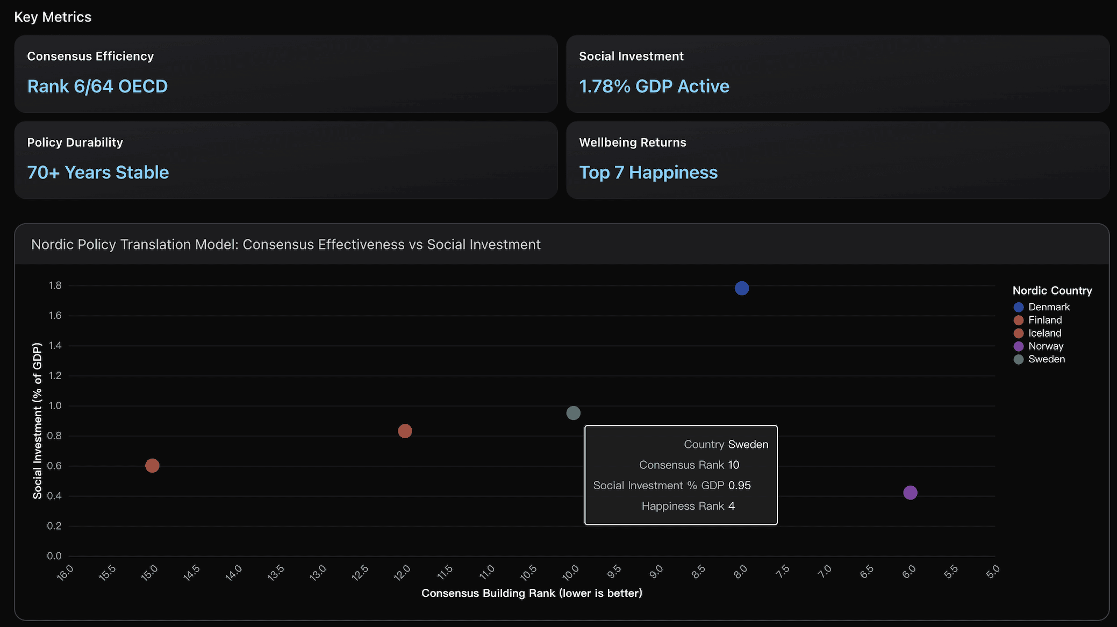Select the Policy Durability metric card
The height and width of the screenshot is (627, 1117).
[x=285, y=160]
